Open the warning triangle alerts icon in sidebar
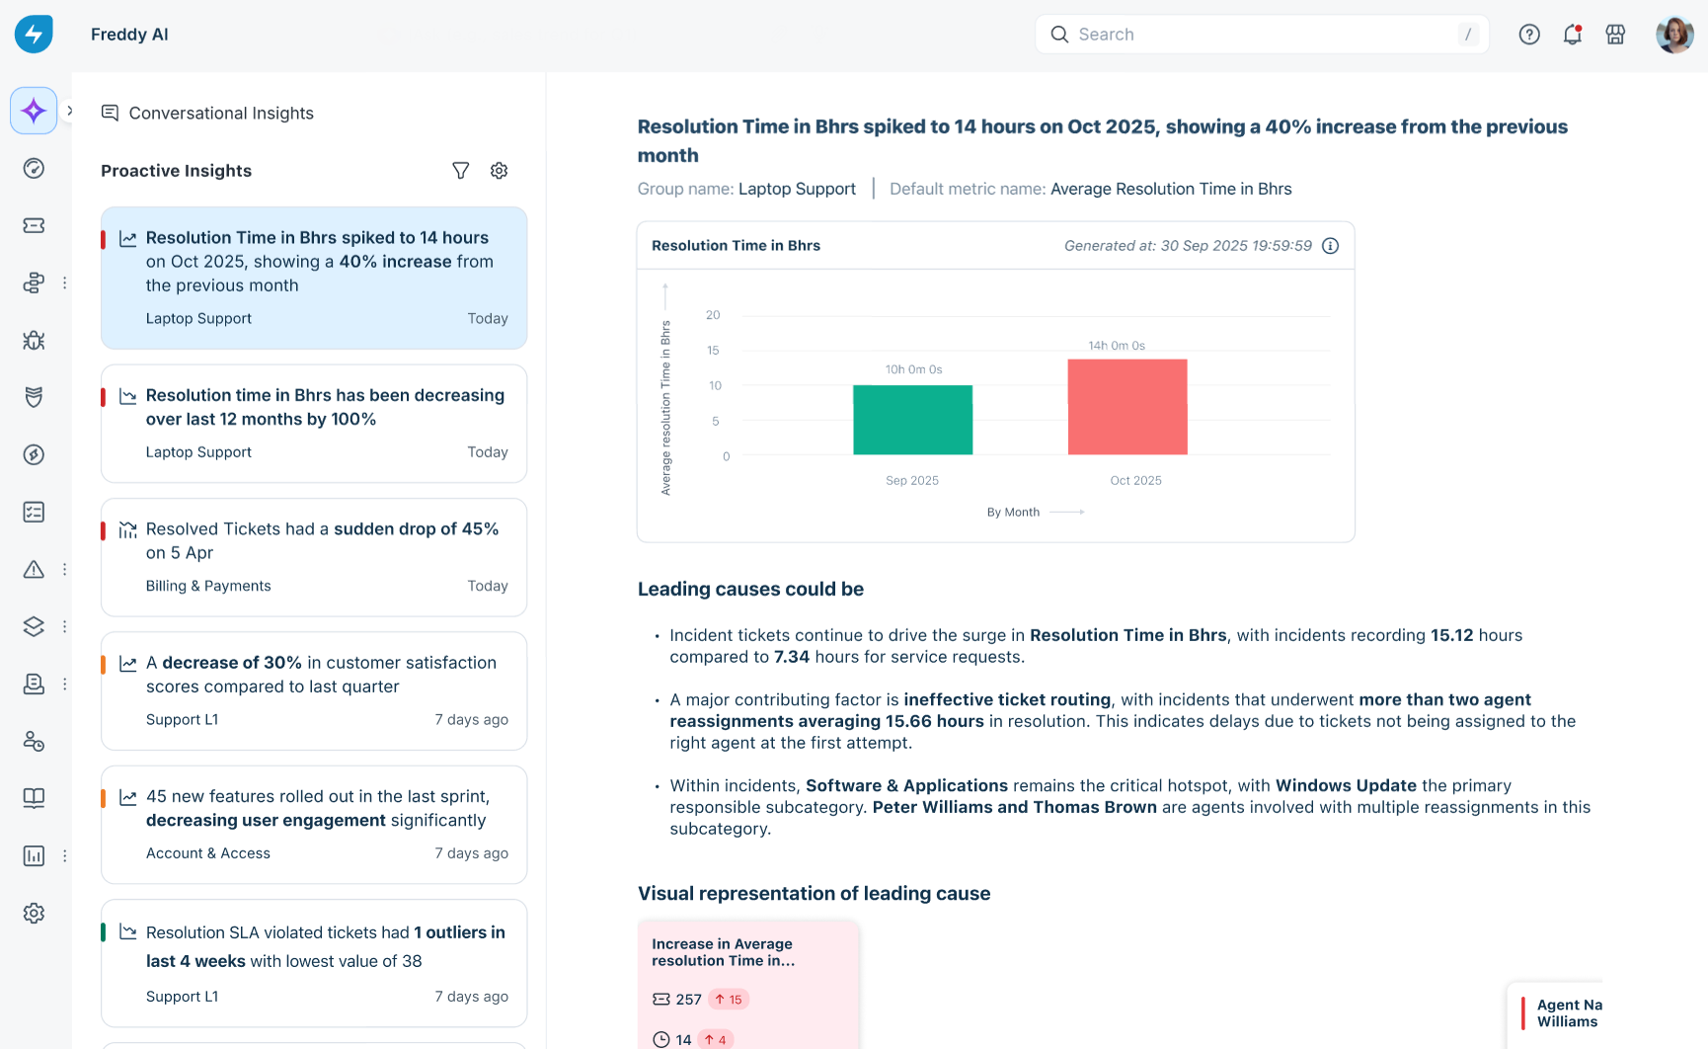The height and width of the screenshot is (1049, 1708). tap(34, 569)
